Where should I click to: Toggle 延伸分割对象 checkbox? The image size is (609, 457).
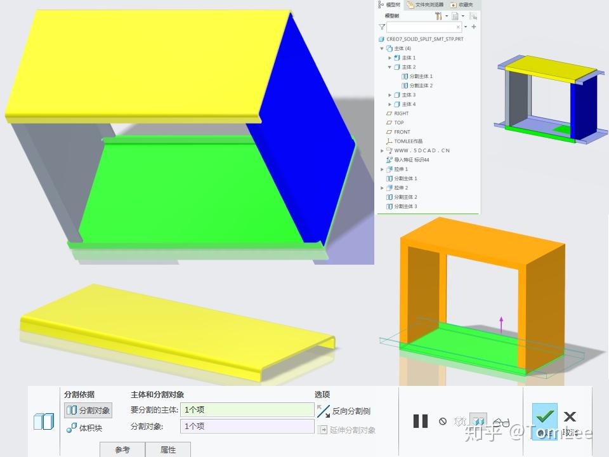[347, 430]
